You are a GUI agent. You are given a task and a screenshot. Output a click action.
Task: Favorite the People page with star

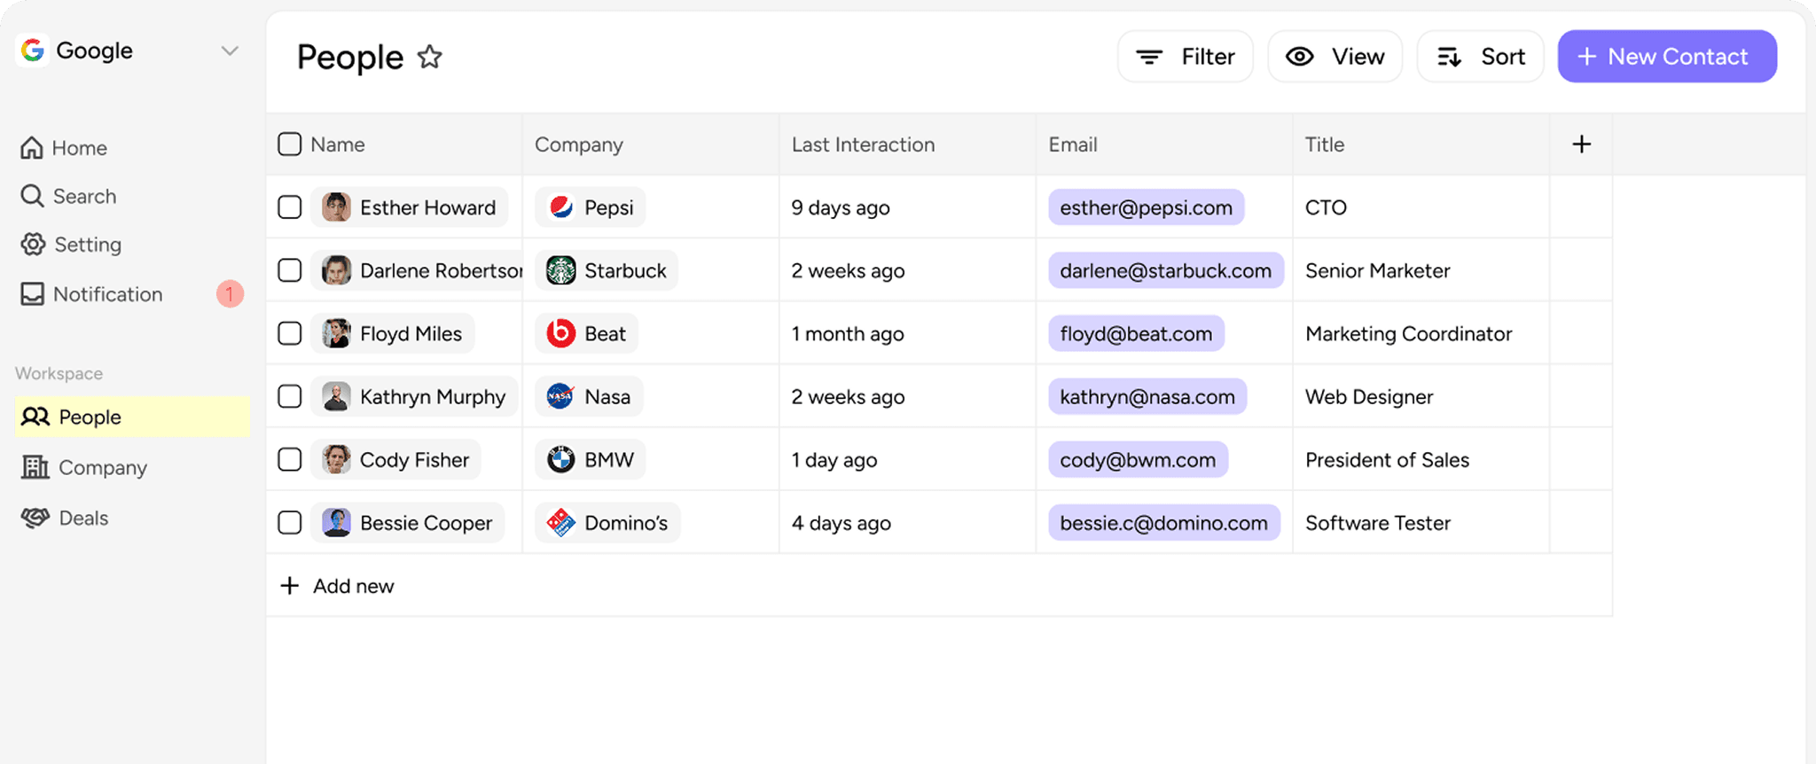coord(430,57)
